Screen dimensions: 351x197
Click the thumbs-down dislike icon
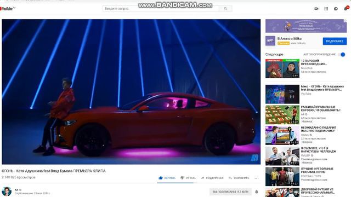[x=182, y=178]
